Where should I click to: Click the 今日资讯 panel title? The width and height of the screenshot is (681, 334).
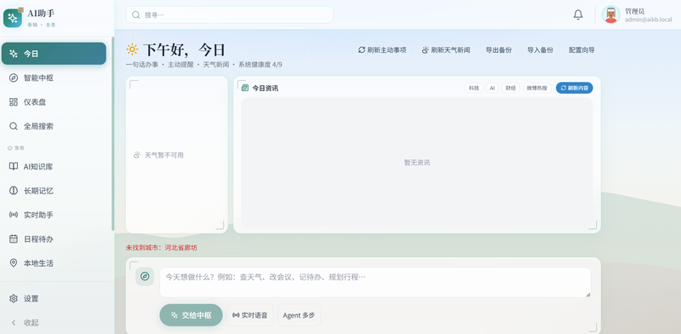pos(266,89)
